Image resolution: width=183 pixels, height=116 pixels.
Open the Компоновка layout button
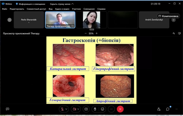pyautogui.click(x=168, y=16)
